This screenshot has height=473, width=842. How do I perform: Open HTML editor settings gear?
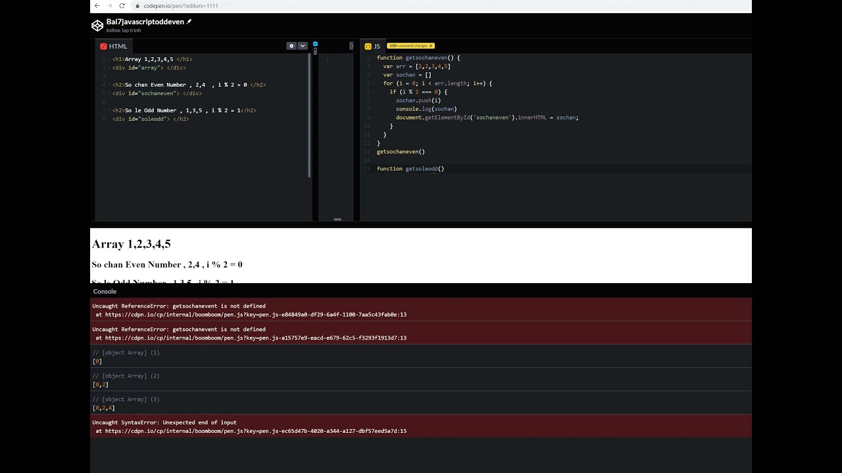click(291, 46)
